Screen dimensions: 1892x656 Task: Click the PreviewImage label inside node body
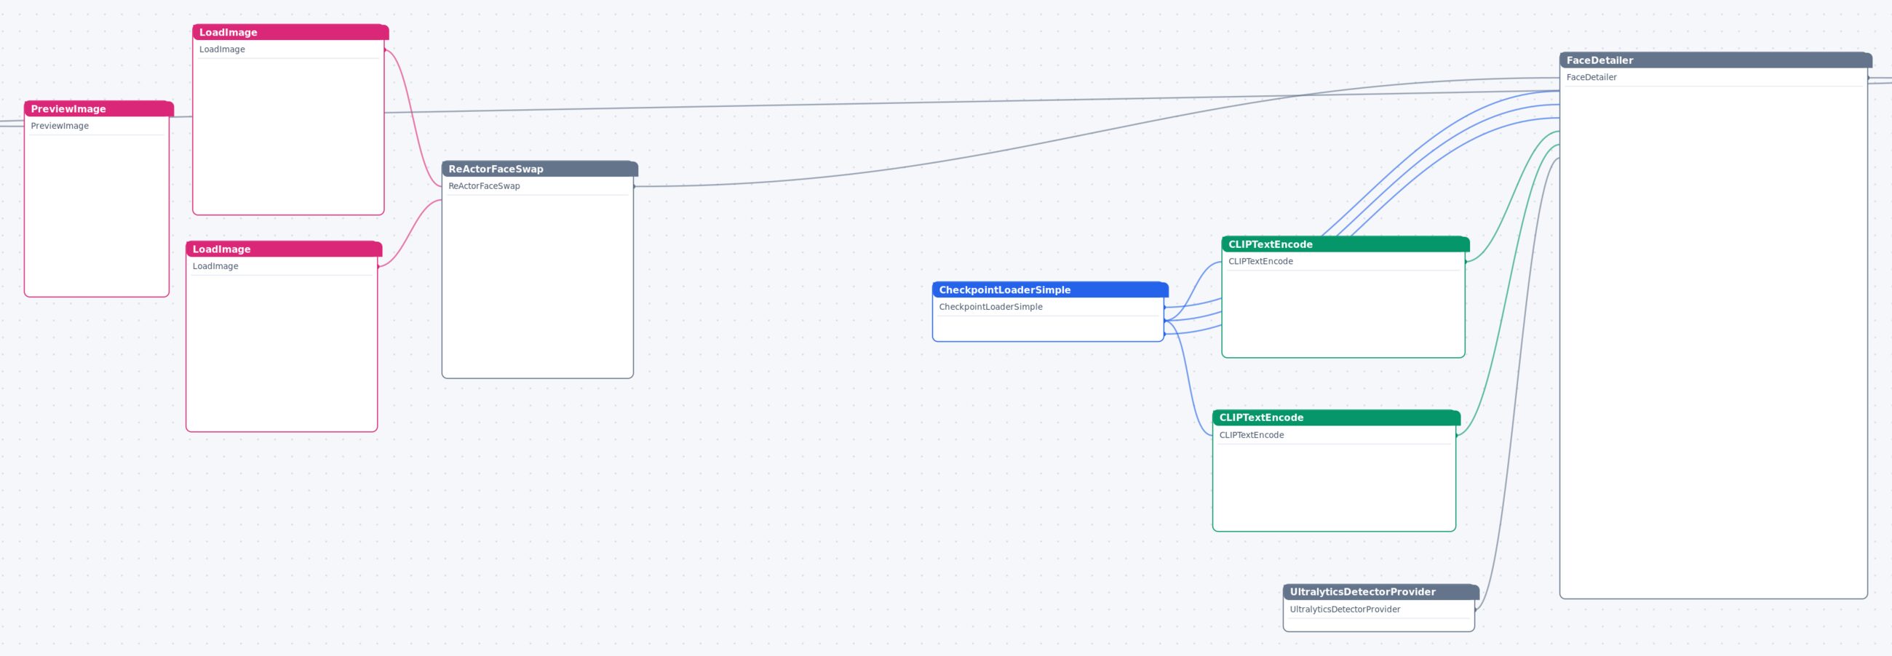[60, 126]
